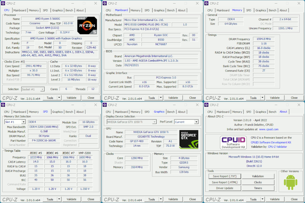Open the Tools dropdown arrow in the Processor window
The height and width of the screenshot is (203, 305).
pyautogui.click(x=59, y=98)
